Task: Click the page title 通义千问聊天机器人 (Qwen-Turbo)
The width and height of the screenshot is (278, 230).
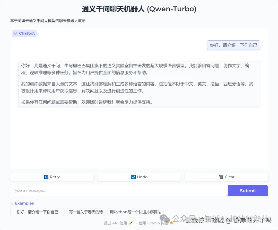Action: point(139,9)
